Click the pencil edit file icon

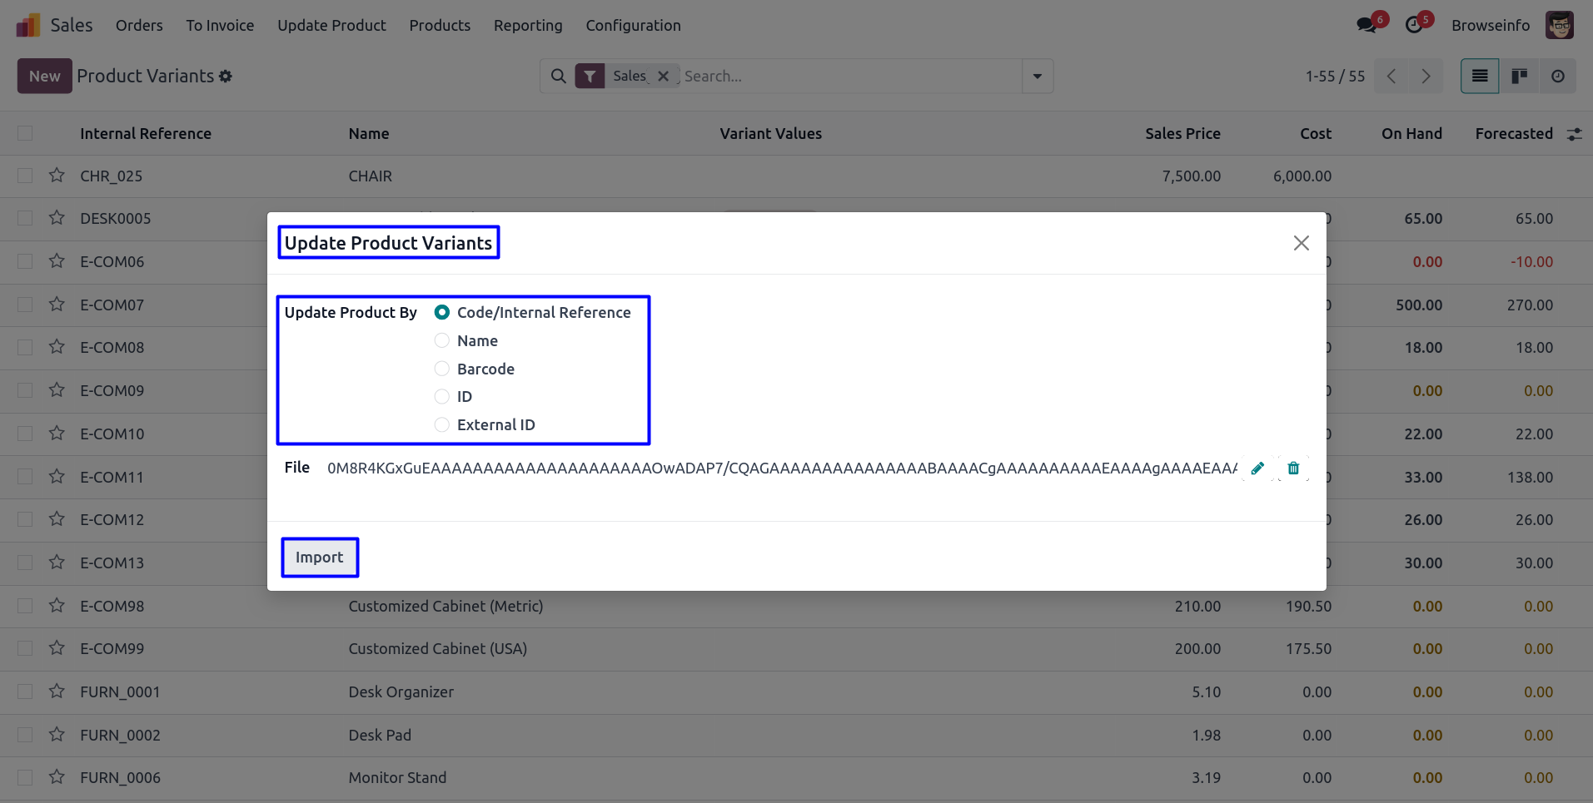1257,468
